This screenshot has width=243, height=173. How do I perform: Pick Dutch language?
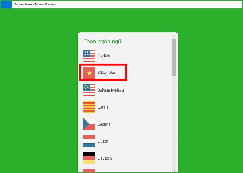(x=103, y=141)
